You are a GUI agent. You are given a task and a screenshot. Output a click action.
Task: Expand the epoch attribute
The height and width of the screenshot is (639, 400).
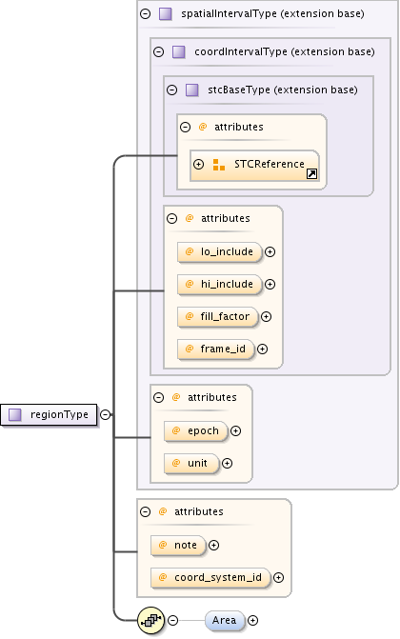[235, 430]
